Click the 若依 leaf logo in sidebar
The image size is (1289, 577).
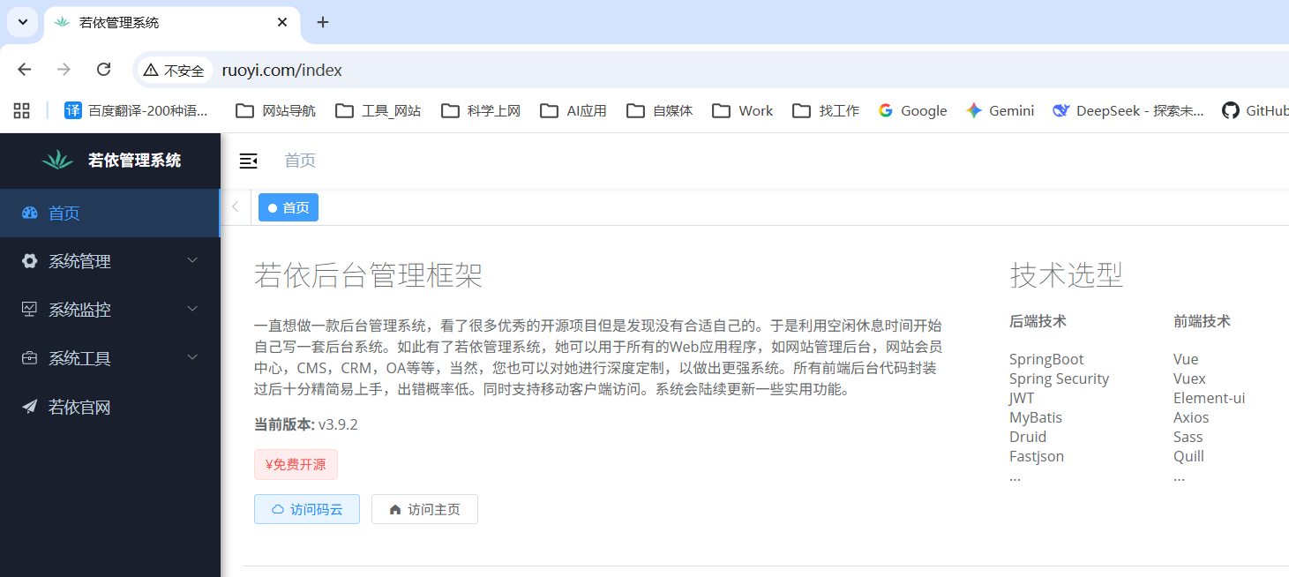[57, 160]
